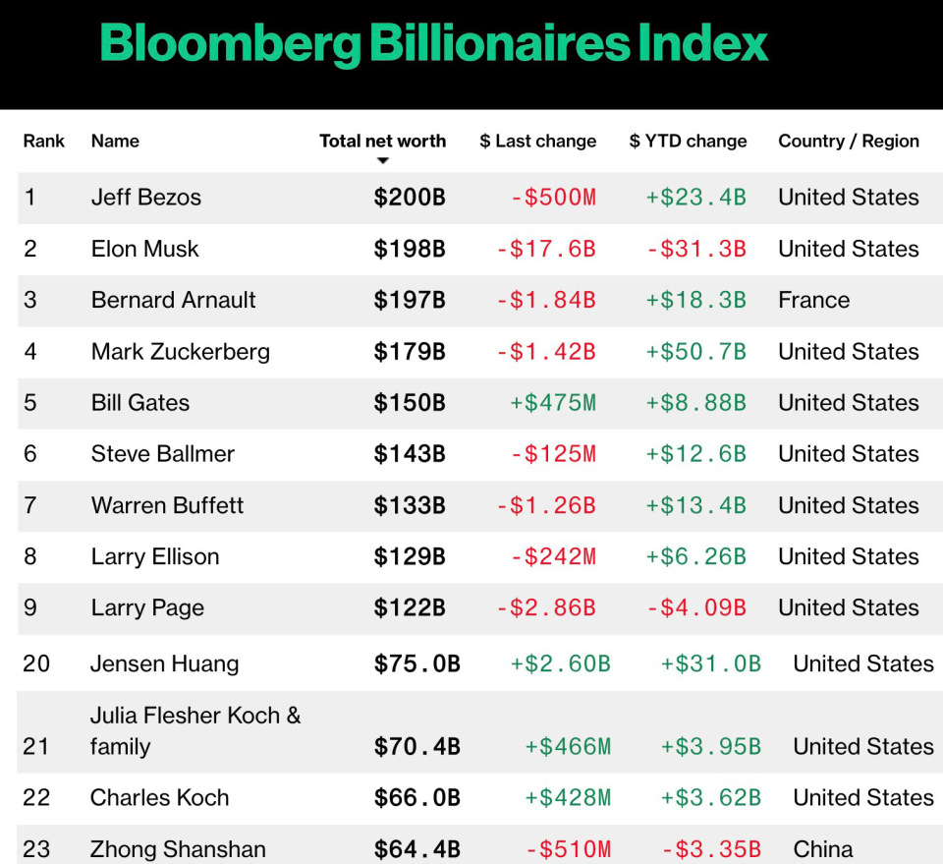Sort by $ Last change column
The width and height of the screenshot is (943, 864).
[x=537, y=141]
